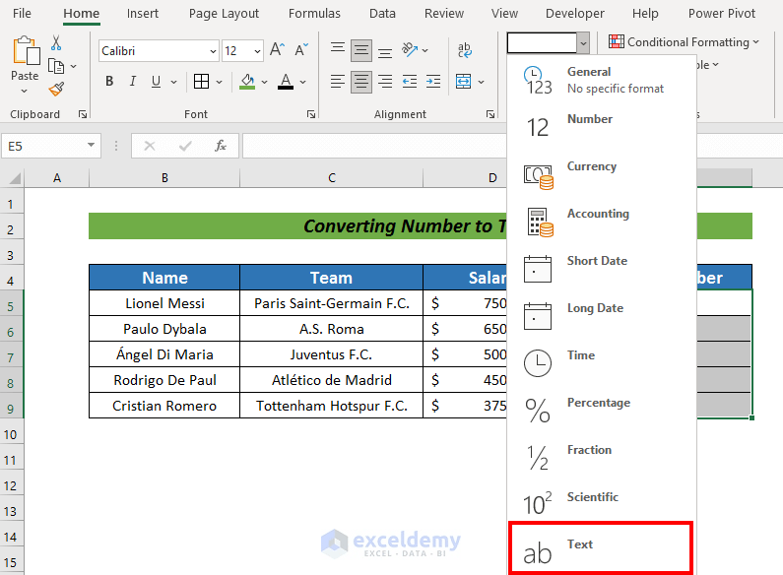The width and height of the screenshot is (783, 575).
Task: Choose the Percentage format option
Action: click(x=602, y=412)
